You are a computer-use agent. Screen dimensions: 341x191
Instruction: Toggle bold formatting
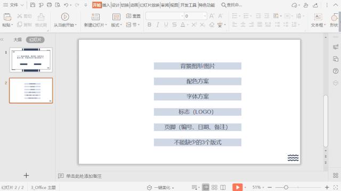[x=149, y=25]
